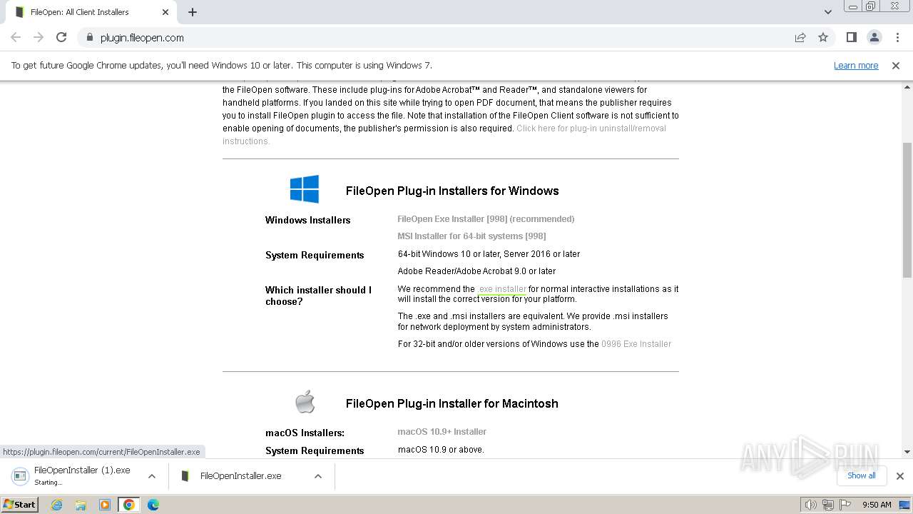The height and width of the screenshot is (514, 913).
Task: Open the tab search chevron
Action: click(x=828, y=12)
